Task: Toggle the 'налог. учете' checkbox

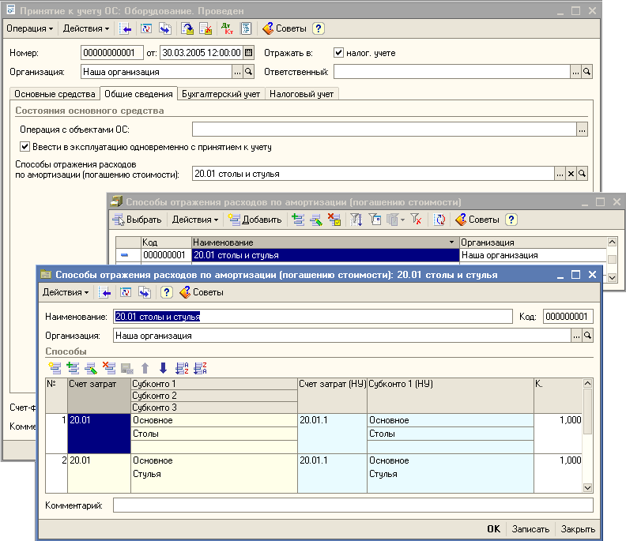Action: point(339,53)
